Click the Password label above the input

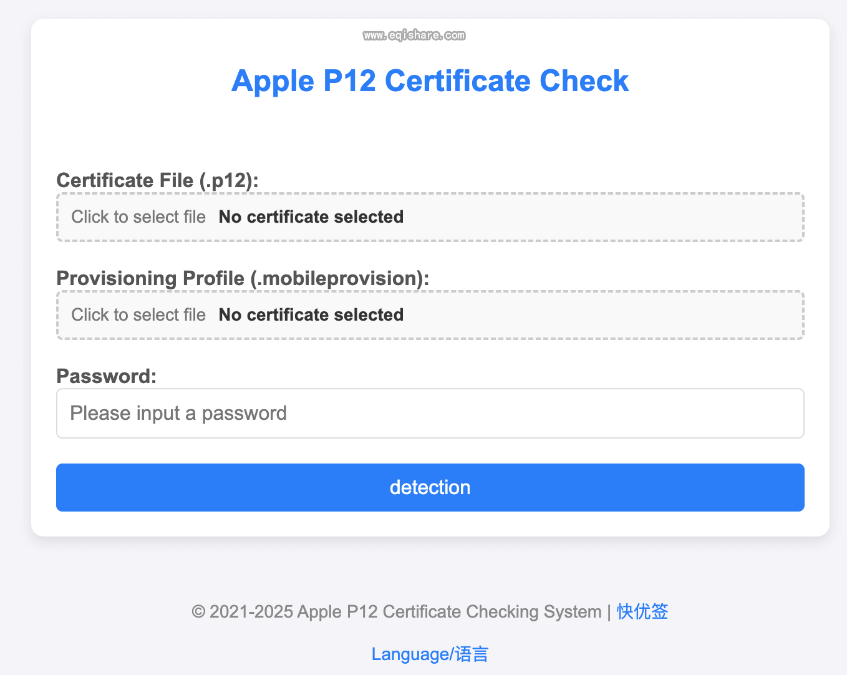click(x=106, y=376)
